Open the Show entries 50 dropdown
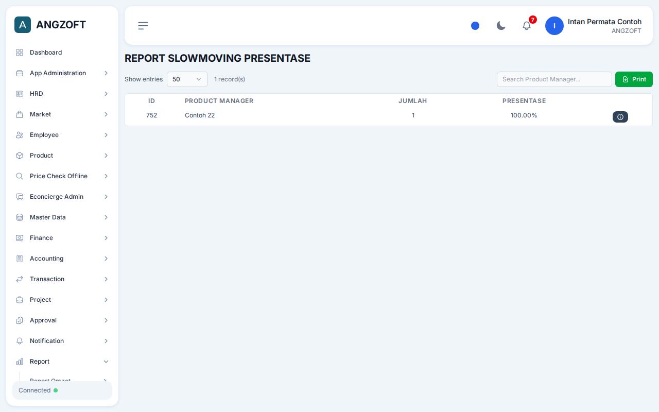 187,79
